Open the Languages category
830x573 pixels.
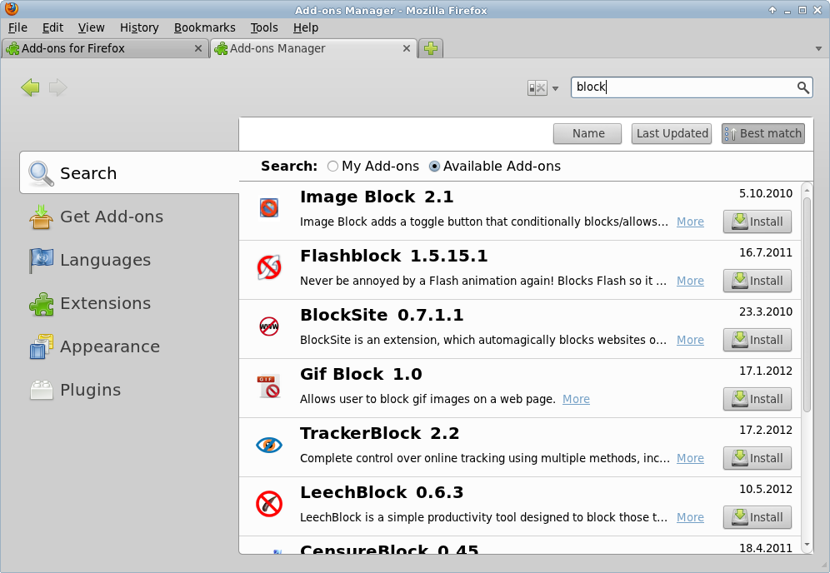[x=130, y=260]
